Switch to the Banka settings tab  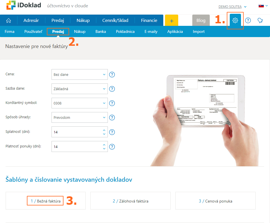[x=101, y=31]
